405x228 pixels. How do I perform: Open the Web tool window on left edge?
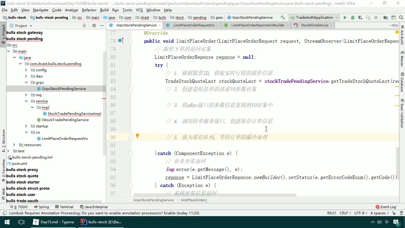pos(3,194)
